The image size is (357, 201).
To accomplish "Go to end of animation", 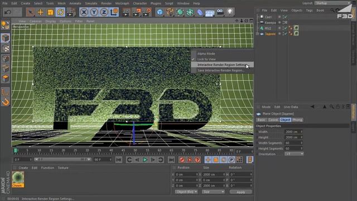I will 171,160.
